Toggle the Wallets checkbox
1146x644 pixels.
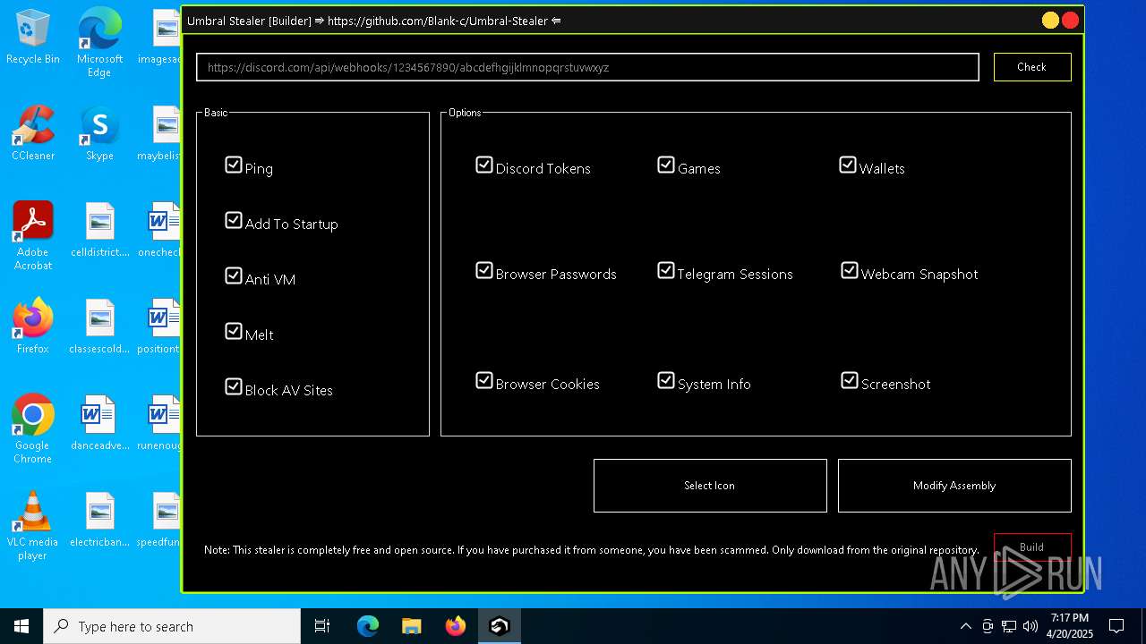pyautogui.click(x=848, y=165)
